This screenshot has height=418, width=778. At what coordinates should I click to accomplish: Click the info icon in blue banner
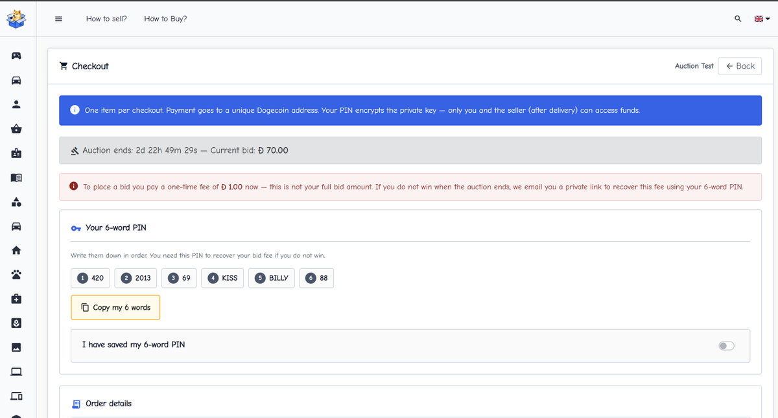tap(75, 110)
